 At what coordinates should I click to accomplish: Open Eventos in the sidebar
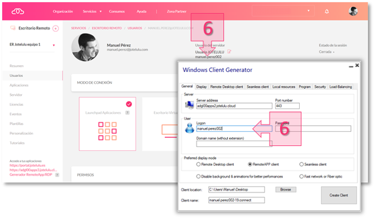click(15, 114)
